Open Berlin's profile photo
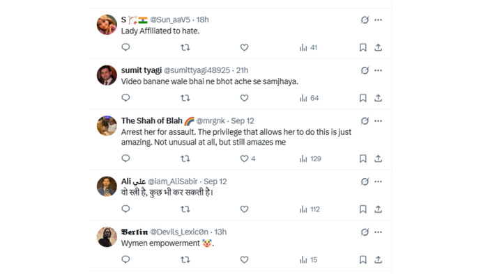This screenshot has height=274, width=488. click(107, 237)
